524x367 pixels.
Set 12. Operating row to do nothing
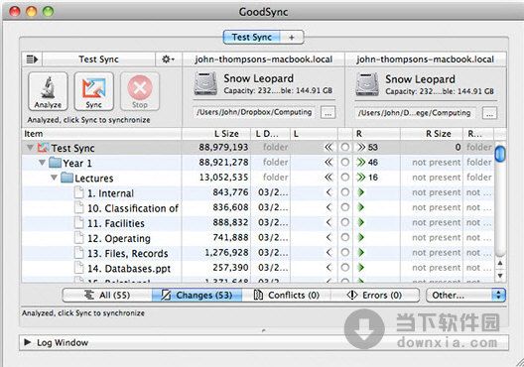pos(345,237)
